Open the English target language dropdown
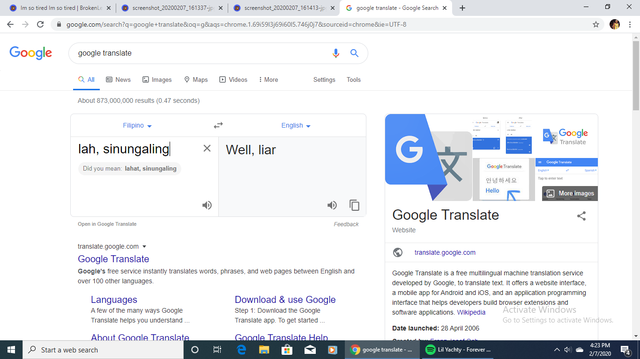 click(x=296, y=125)
